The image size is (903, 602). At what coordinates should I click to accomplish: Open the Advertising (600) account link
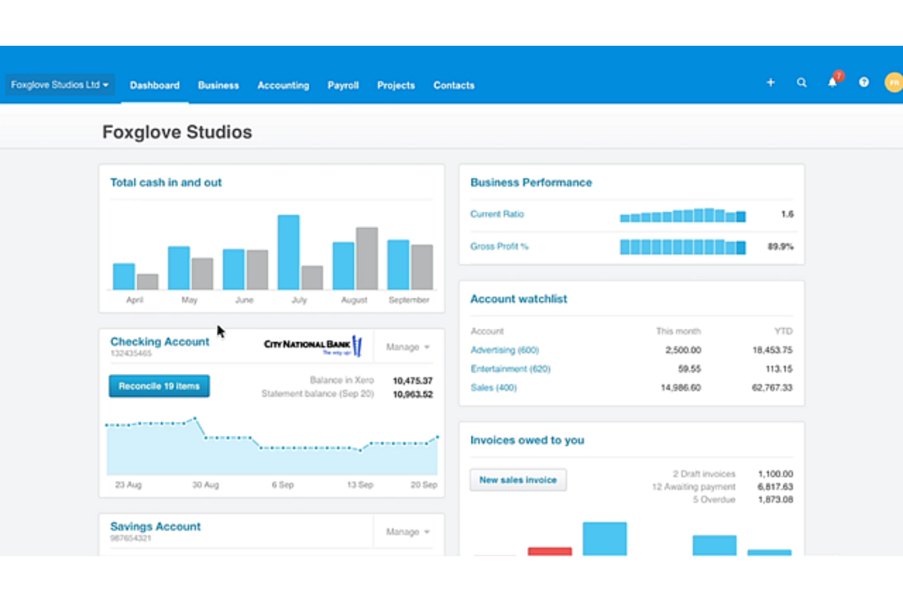tap(505, 349)
